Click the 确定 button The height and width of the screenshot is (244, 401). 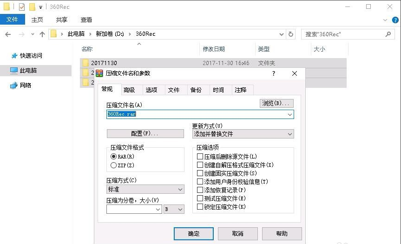193,233
